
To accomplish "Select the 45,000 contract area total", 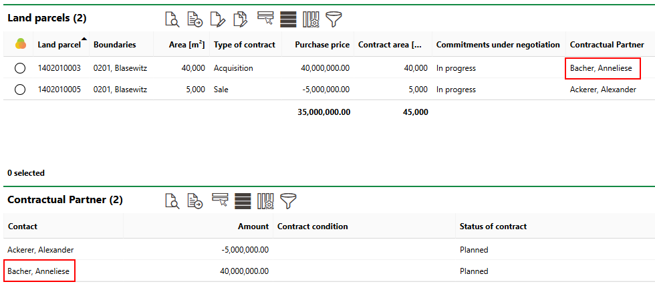I will pos(416,112).
